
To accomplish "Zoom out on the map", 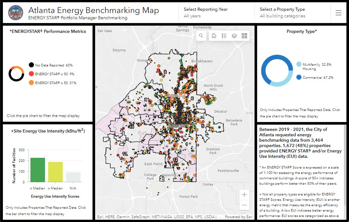I will [244, 205].
